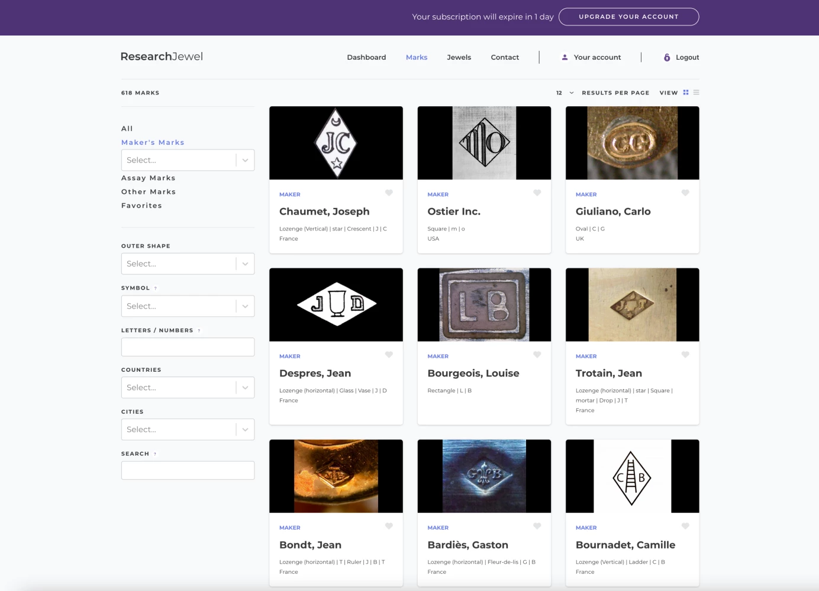The height and width of the screenshot is (591, 819).
Task: Expand the Outer Shape dropdown
Action: [188, 264]
